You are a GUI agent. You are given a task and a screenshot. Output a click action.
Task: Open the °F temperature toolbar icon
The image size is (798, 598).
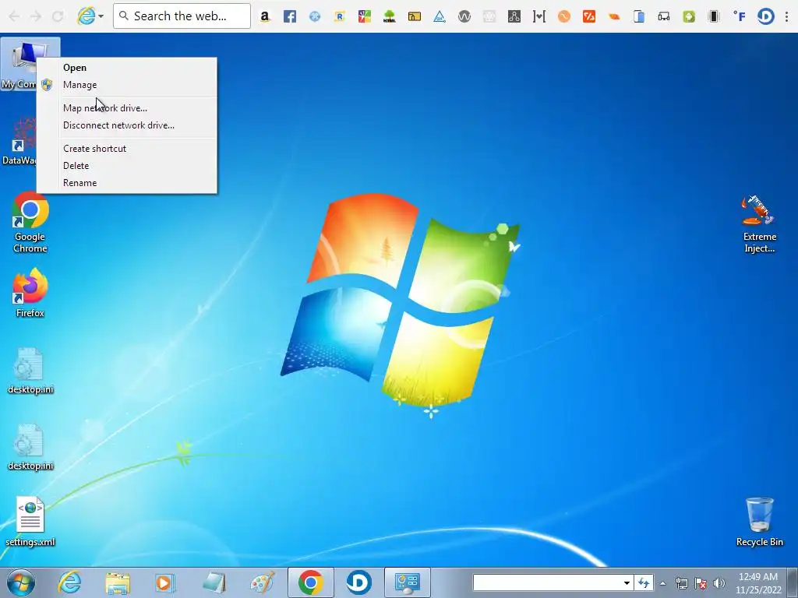[x=739, y=16]
